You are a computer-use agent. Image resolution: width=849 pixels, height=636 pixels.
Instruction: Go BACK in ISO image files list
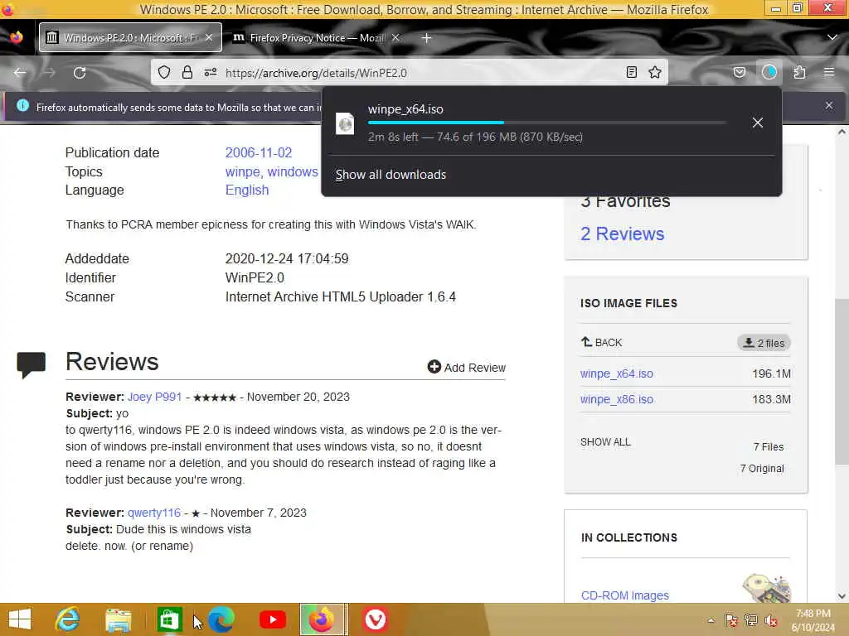602,342
